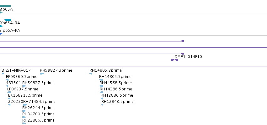Select the RH14805.5prime feature arrow
The image size is (267, 125).
[x=101, y=80]
